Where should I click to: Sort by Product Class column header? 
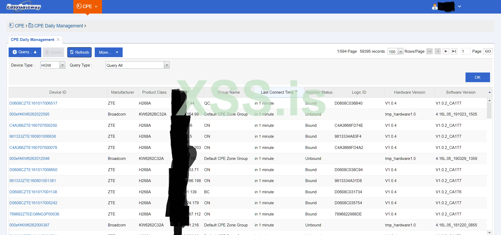click(x=154, y=92)
